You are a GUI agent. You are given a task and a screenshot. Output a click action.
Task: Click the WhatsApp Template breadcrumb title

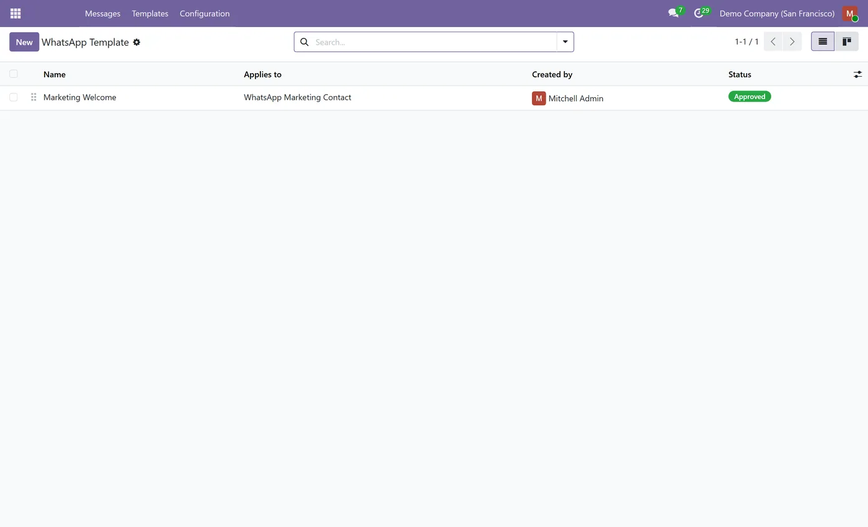coord(85,42)
